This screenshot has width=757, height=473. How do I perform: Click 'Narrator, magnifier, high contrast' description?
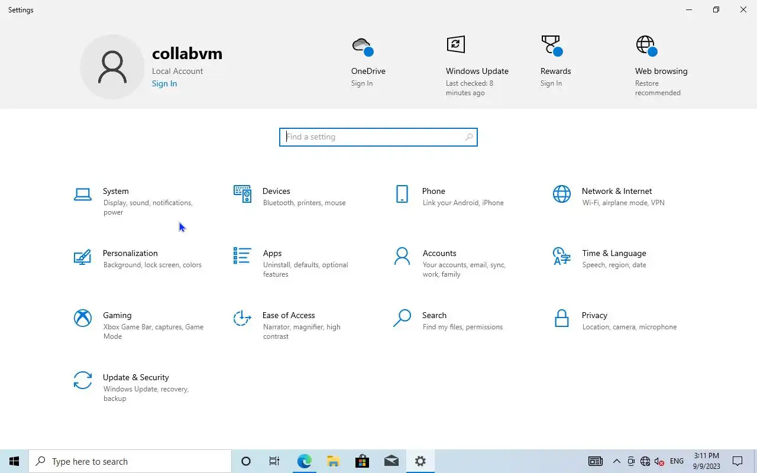tap(302, 332)
